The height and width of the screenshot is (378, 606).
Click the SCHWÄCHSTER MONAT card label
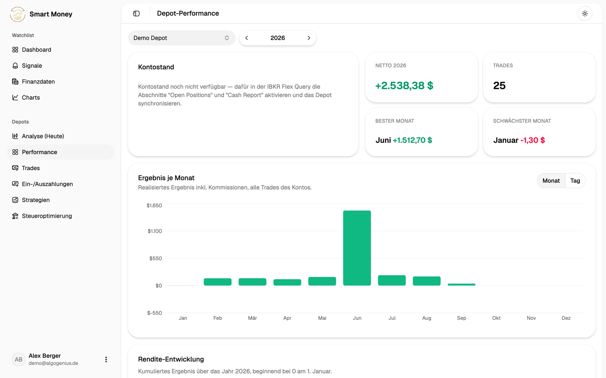[x=522, y=121]
